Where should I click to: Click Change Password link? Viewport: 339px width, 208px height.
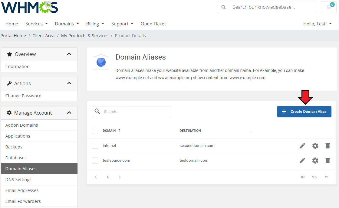pos(39,96)
